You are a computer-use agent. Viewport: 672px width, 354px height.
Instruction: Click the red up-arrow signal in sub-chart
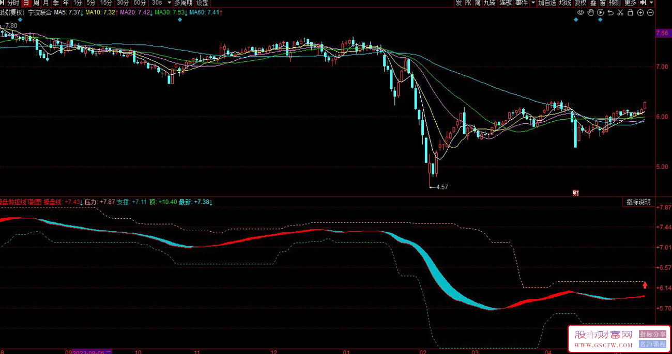pos(645,284)
